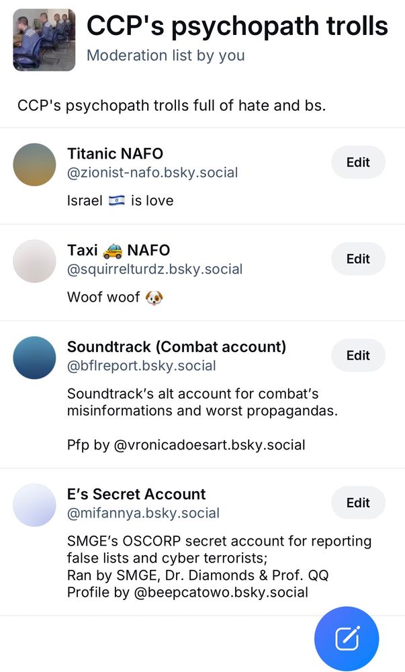This screenshot has width=405, height=672.
Task: Follow the @vronicadoesart.bsky.social mention link
Action: [210, 445]
